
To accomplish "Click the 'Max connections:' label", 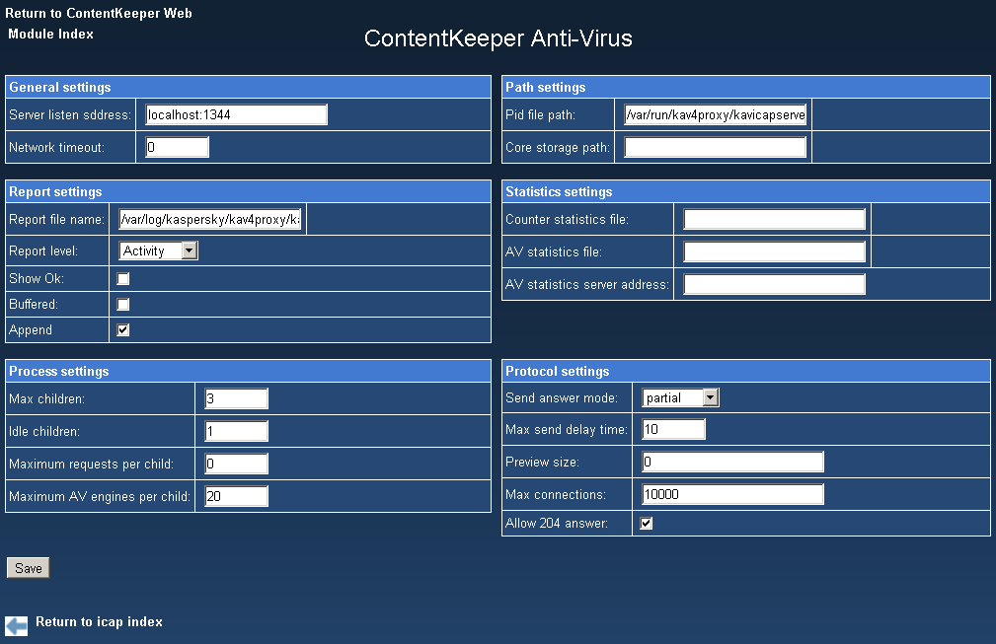I will 556,494.
